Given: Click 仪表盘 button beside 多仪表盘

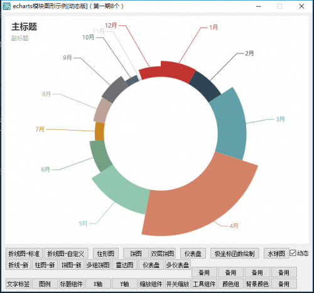Looking at the screenshot, I should [x=151, y=265].
